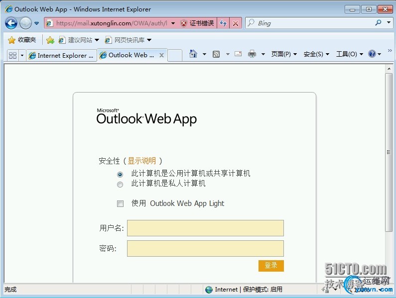Open Quick Tabs grid icon
The width and height of the screenshot is (396, 298).
point(12,55)
